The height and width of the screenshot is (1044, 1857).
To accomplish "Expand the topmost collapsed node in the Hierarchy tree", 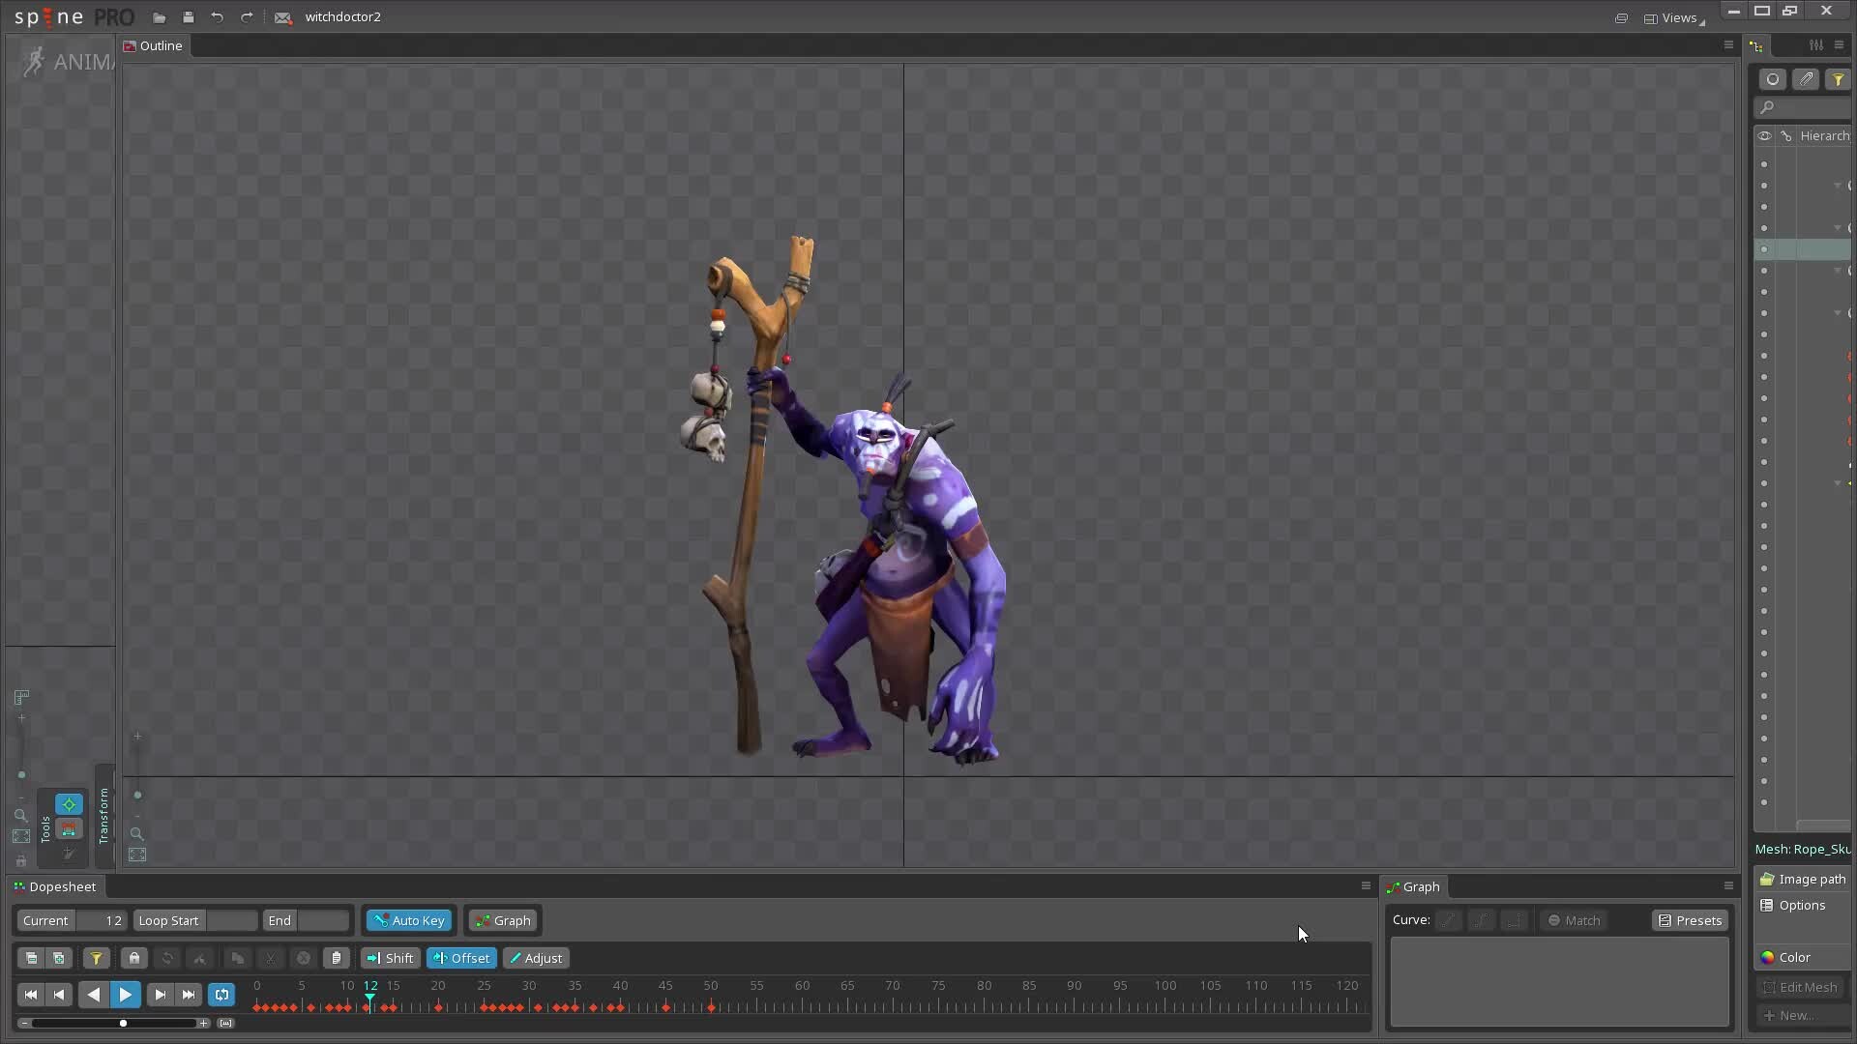I will pos(1836,185).
